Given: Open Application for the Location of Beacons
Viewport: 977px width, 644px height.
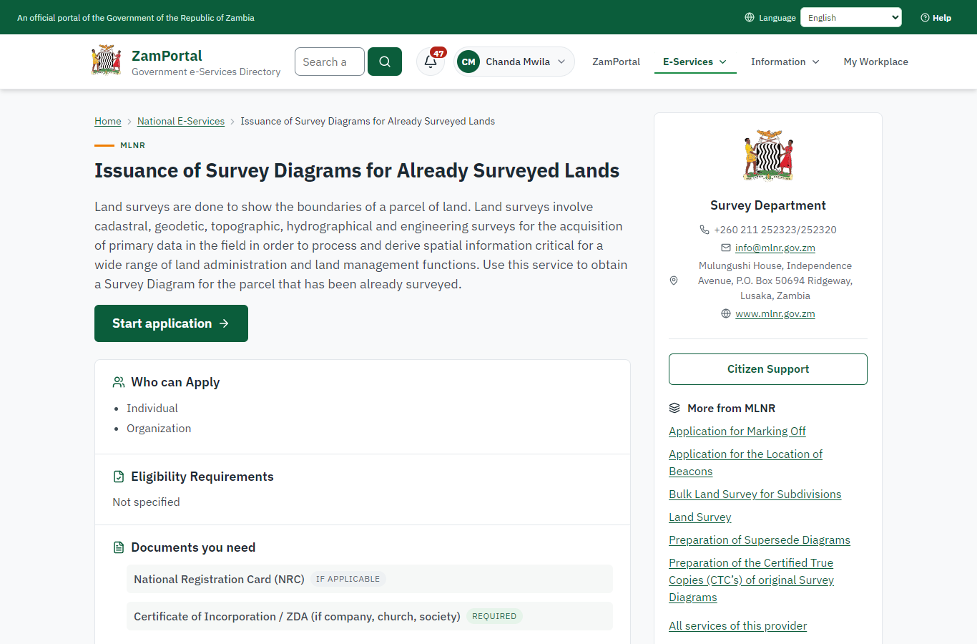Looking at the screenshot, I should [x=745, y=462].
